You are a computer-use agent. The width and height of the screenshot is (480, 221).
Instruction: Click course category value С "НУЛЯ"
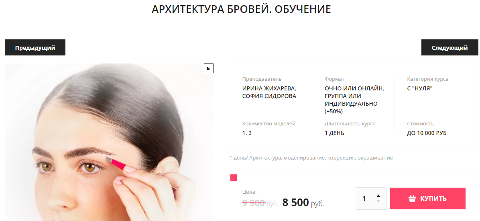420,88
